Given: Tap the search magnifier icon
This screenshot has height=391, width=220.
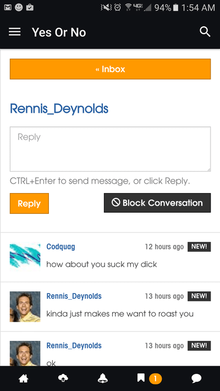Looking at the screenshot, I should [205, 32].
